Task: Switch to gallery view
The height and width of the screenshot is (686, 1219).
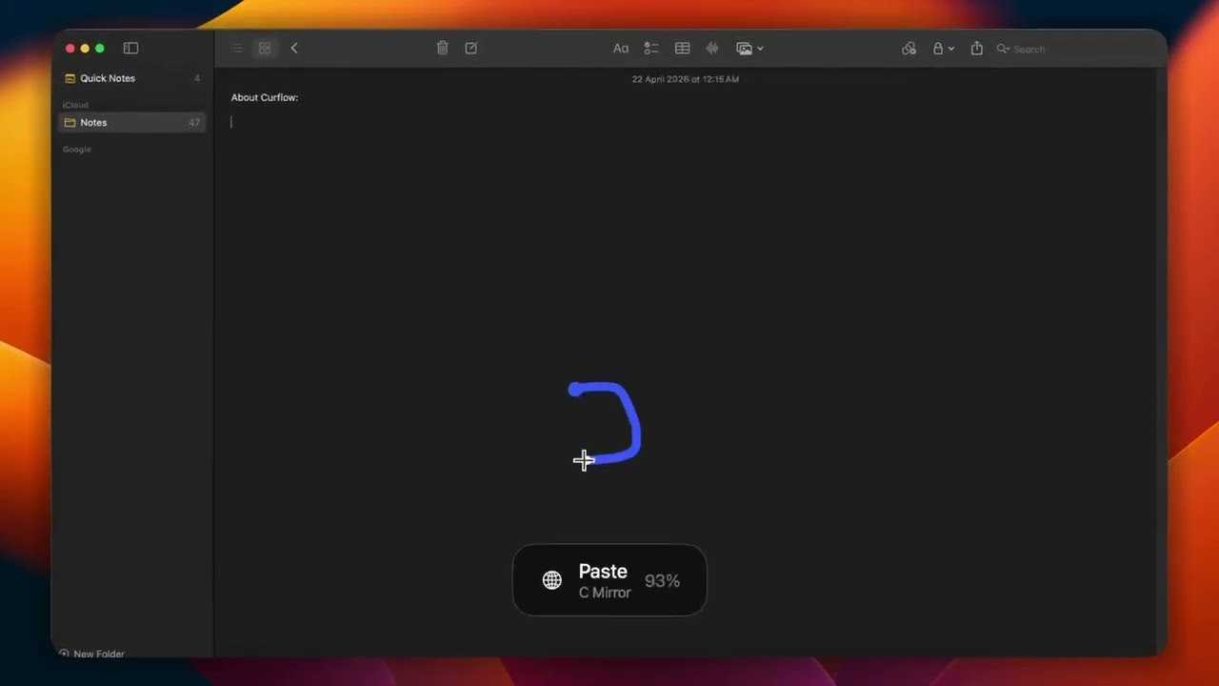Action: coord(265,49)
